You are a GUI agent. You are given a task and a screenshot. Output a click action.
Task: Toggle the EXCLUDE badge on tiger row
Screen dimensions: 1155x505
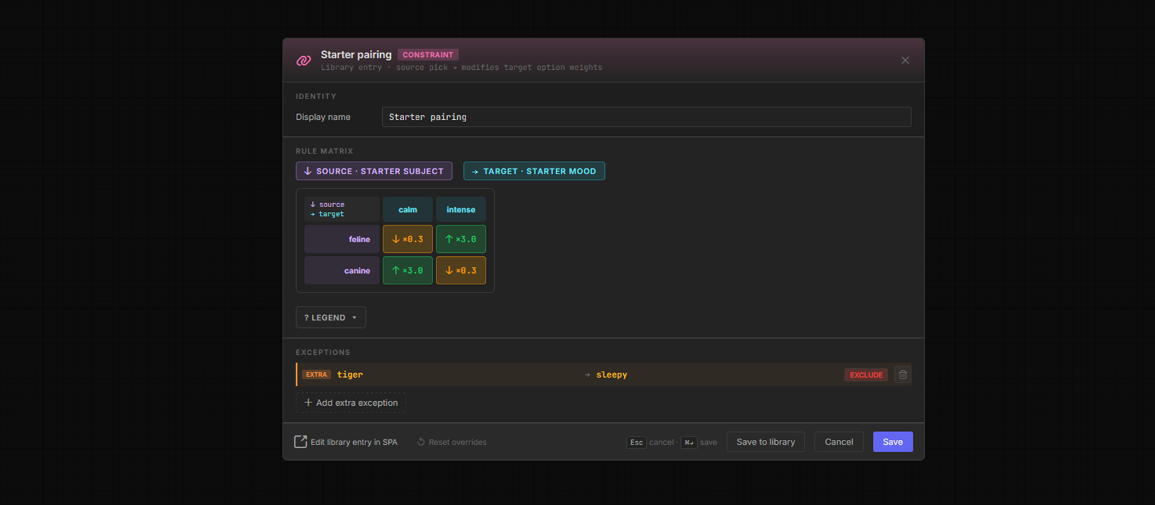click(x=866, y=375)
